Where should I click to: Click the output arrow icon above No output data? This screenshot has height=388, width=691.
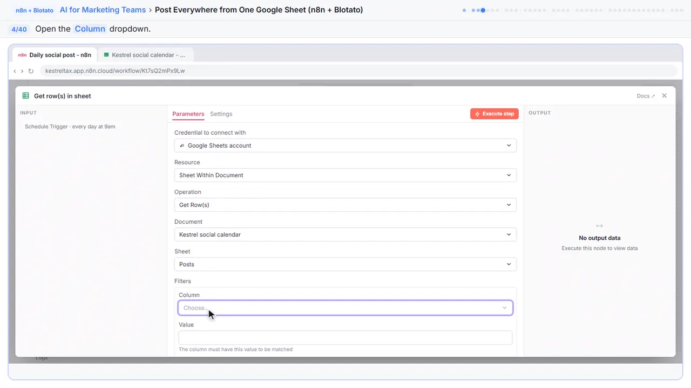pyautogui.click(x=599, y=226)
